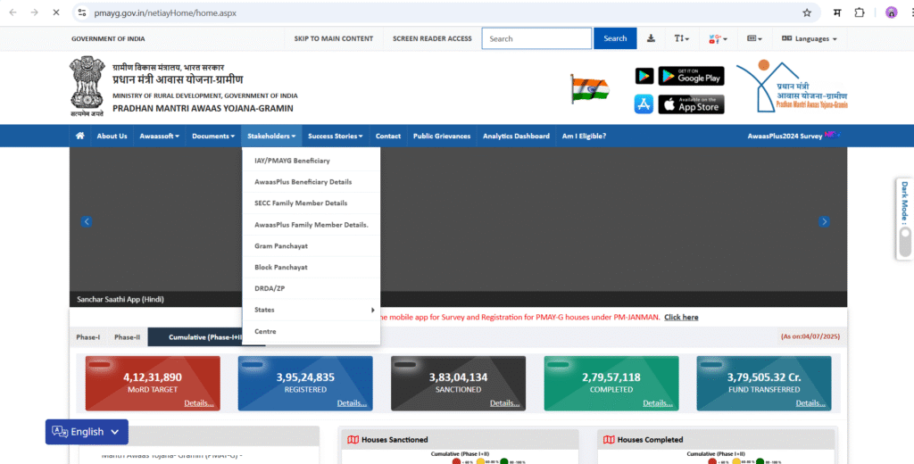Click the site Search input field
Screen dimensions: 914x464
(536, 38)
